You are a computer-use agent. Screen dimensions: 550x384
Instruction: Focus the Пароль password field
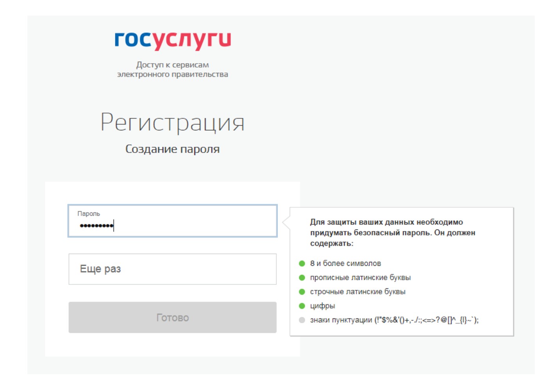pyautogui.click(x=172, y=221)
